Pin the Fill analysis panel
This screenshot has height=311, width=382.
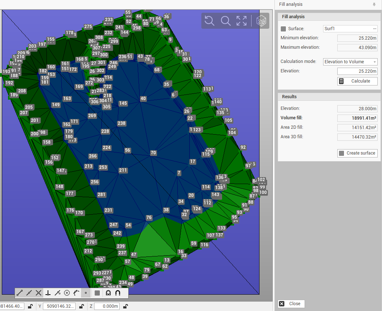374,4
